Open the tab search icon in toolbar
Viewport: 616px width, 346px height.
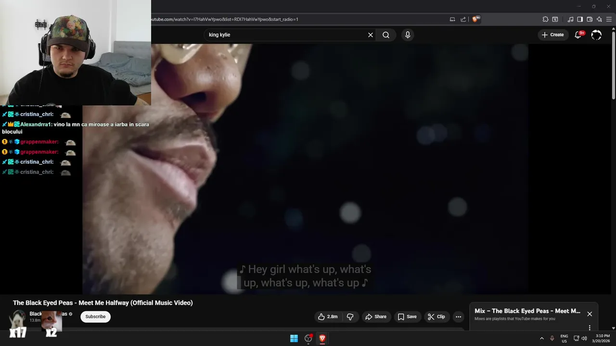[555, 19]
